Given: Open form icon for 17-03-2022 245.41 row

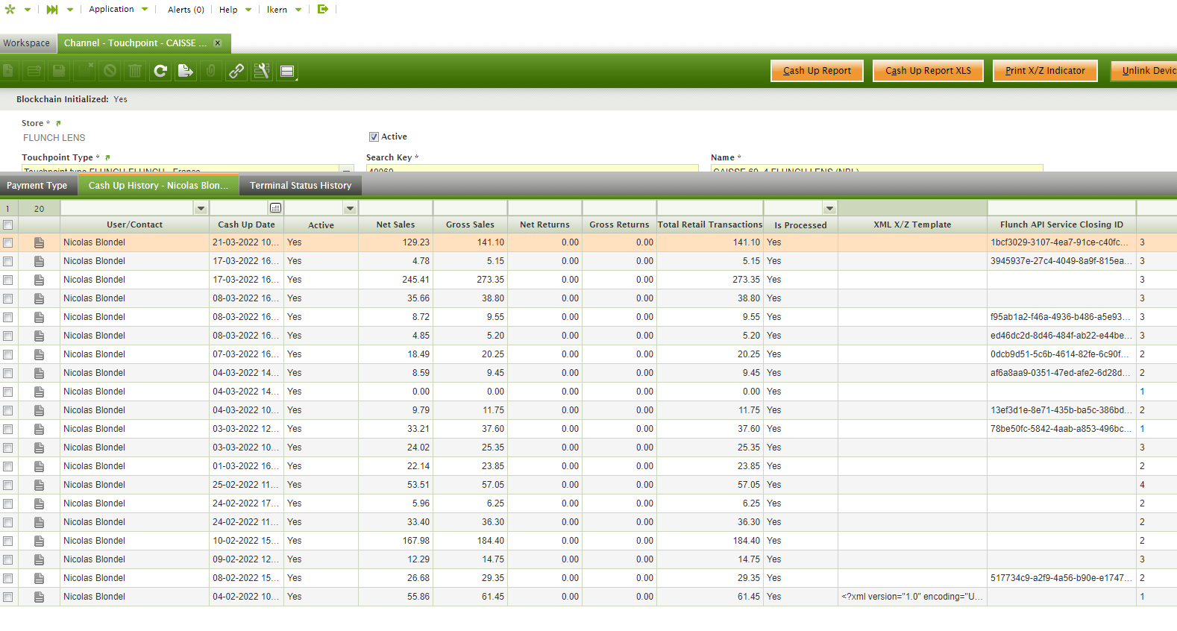Looking at the screenshot, I should (x=39, y=280).
